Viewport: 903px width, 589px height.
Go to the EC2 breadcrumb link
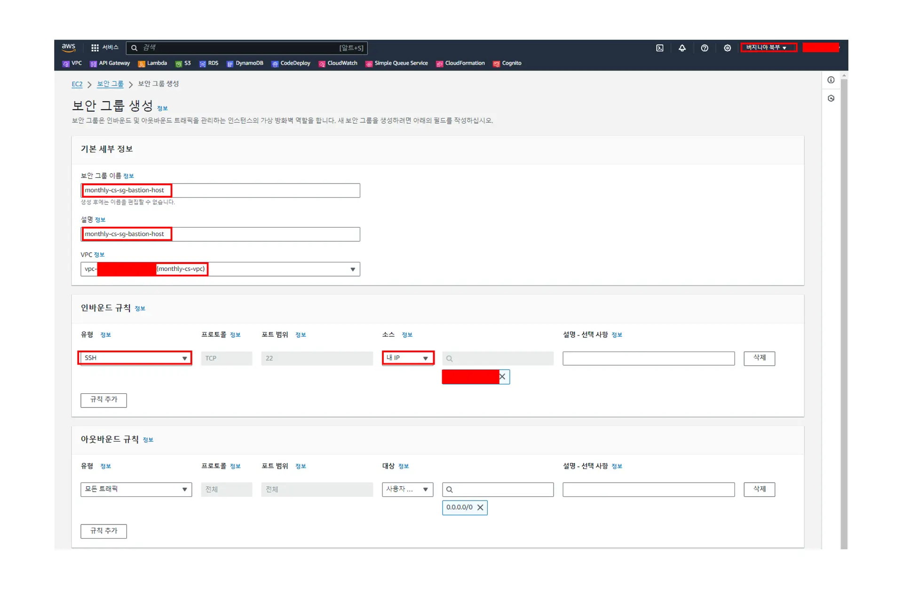click(x=77, y=84)
